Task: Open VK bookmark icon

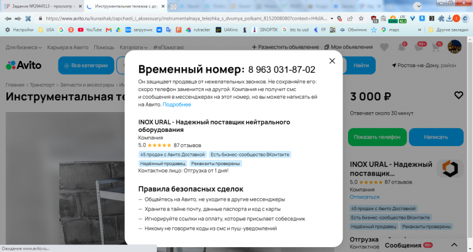Action: [x=159, y=30]
